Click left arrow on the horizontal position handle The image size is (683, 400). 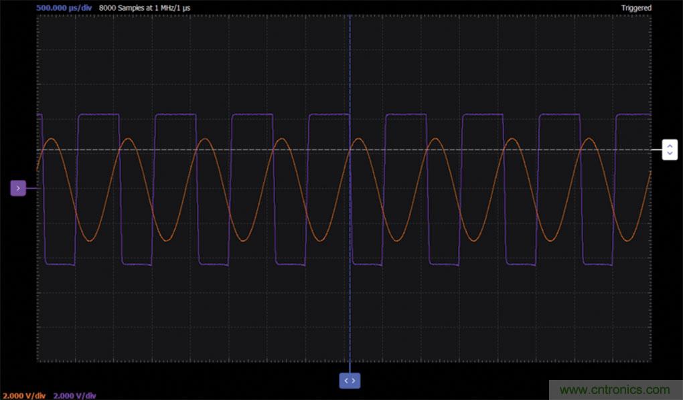(x=346, y=380)
